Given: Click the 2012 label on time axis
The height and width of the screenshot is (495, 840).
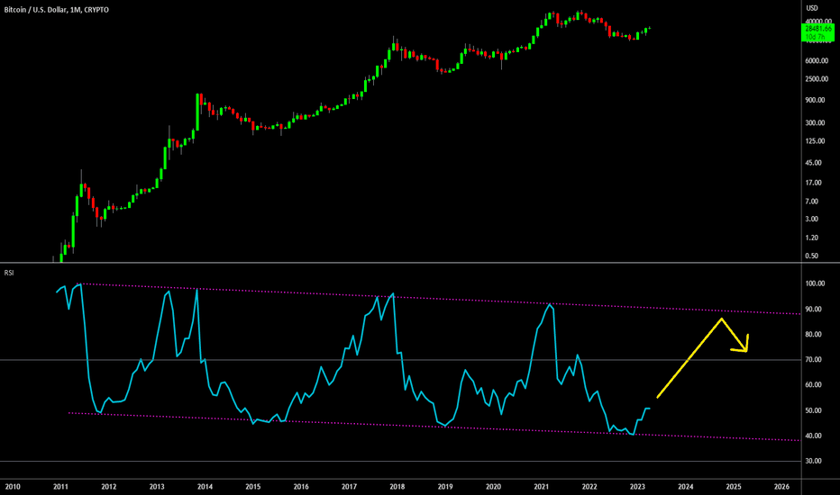Looking at the screenshot, I should [109, 487].
